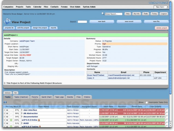Viewport: 174px width, 131px height.
Task: Enable the Incomplete Tasks Only checkbox
Action: [x=146, y=102]
